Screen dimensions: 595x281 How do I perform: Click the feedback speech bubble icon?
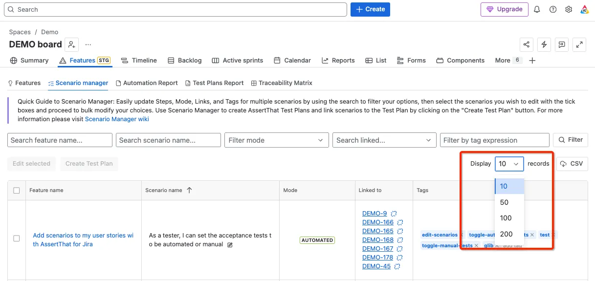562,44
